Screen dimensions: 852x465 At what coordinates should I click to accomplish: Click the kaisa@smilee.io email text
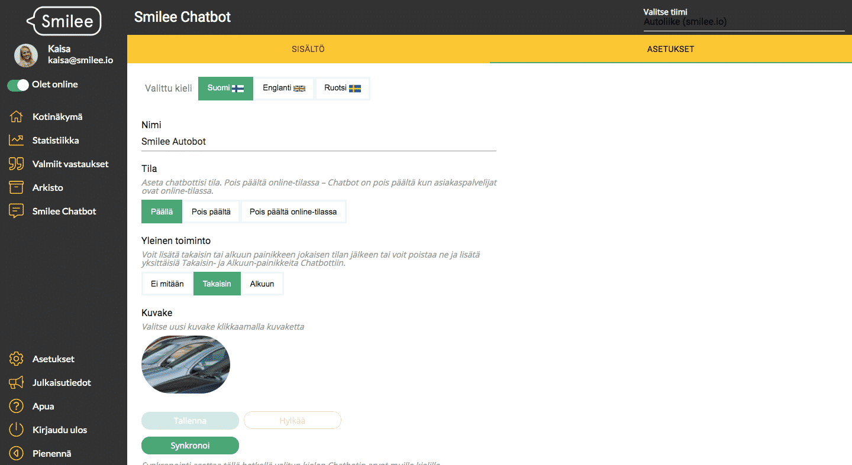pyautogui.click(x=80, y=60)
